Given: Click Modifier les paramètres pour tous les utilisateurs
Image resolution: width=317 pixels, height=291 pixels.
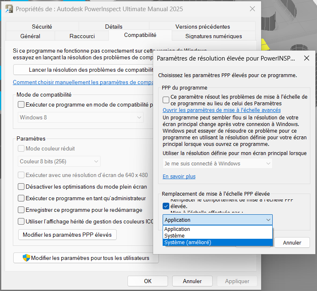Looking at the screenshot, I should coord(86,258).
